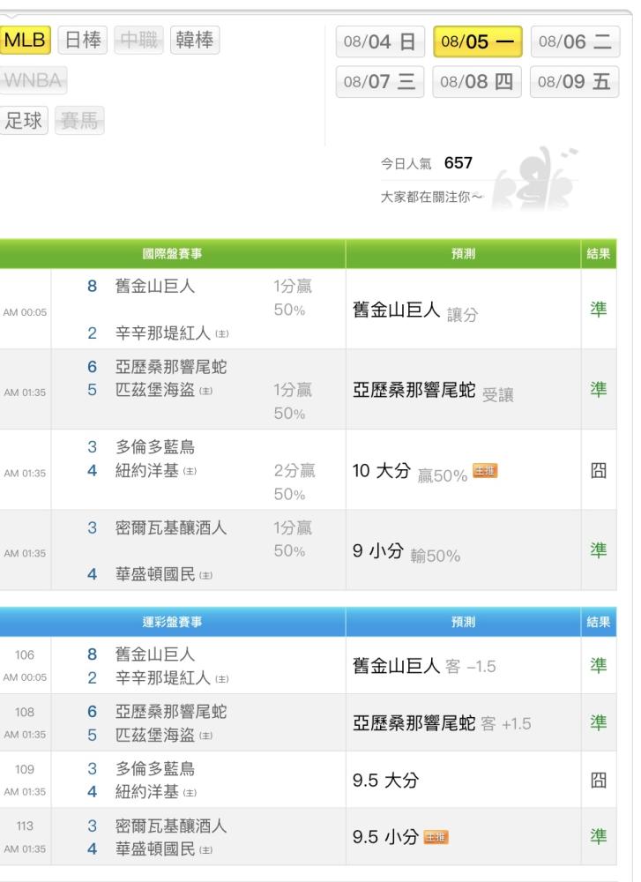Click the 準 result for 9 小分
This screenshot has width=641, height=882.
tap(599, 550)
